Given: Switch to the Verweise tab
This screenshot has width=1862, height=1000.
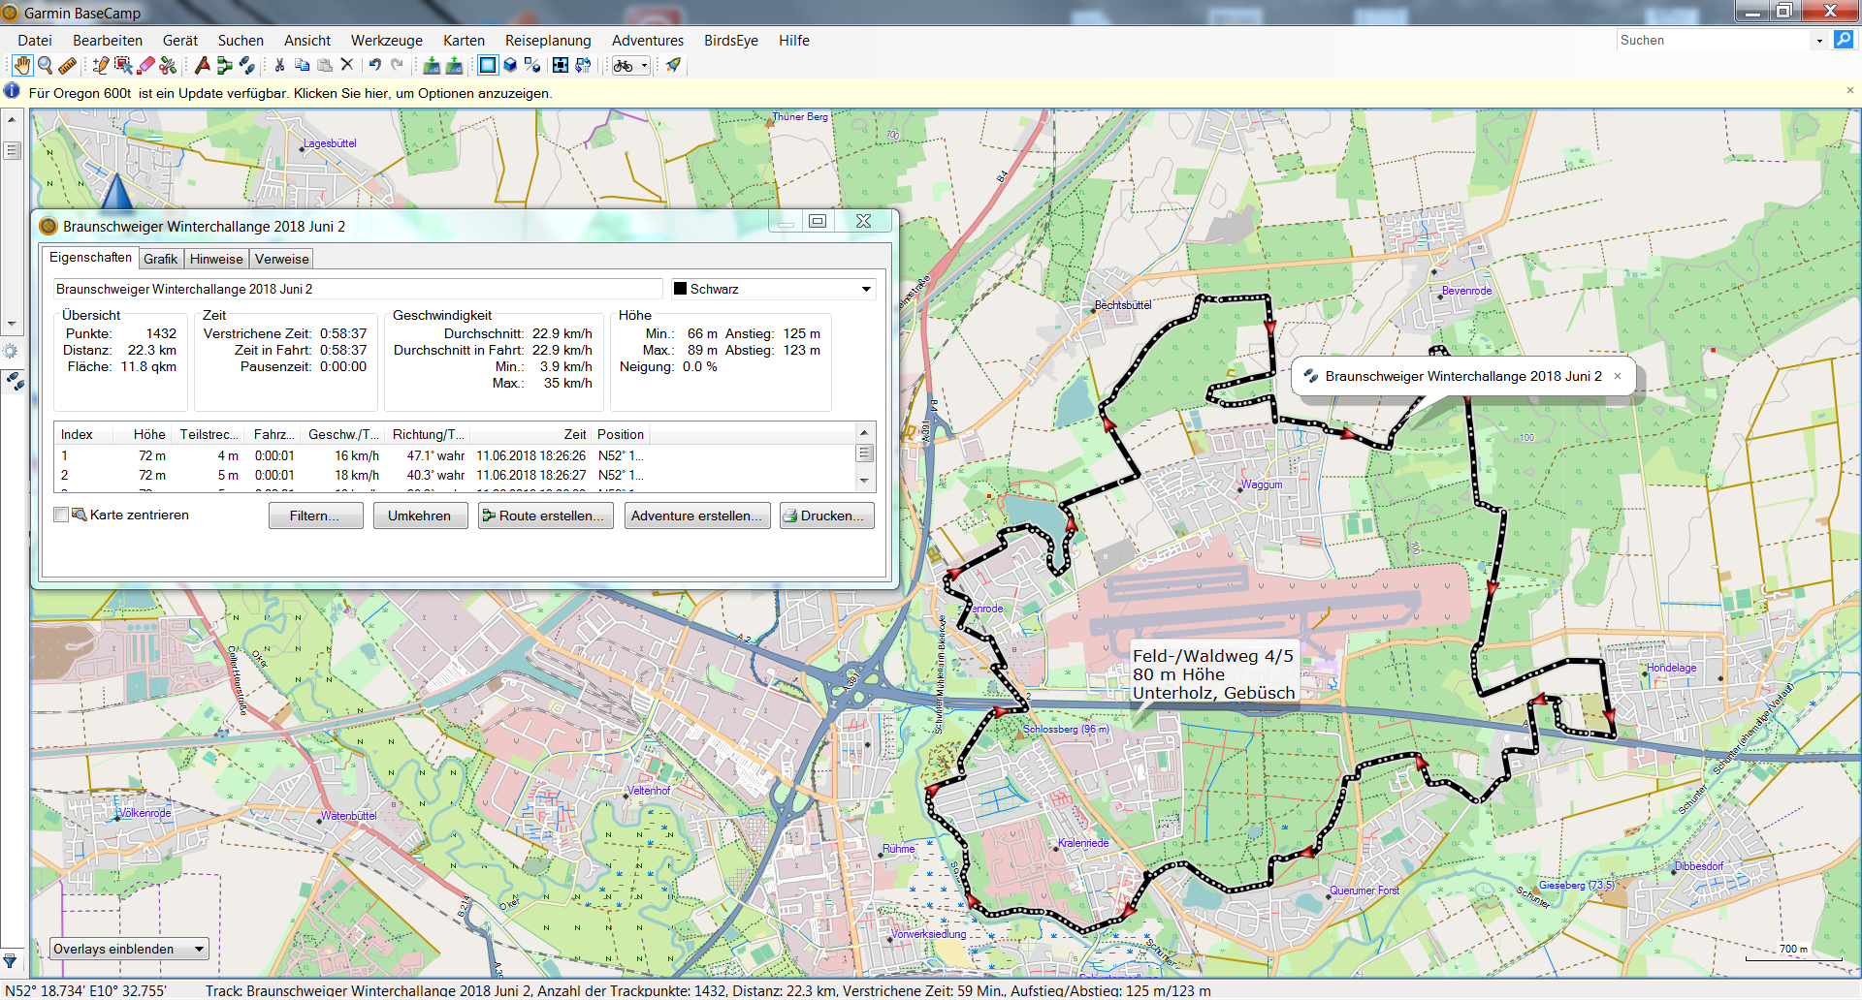Looking at the screenshot, I should (282, 259).
